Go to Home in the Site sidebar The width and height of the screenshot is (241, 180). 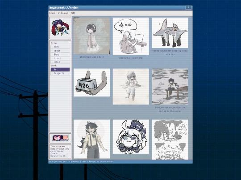pyautogui.click(x=60, y=47)
